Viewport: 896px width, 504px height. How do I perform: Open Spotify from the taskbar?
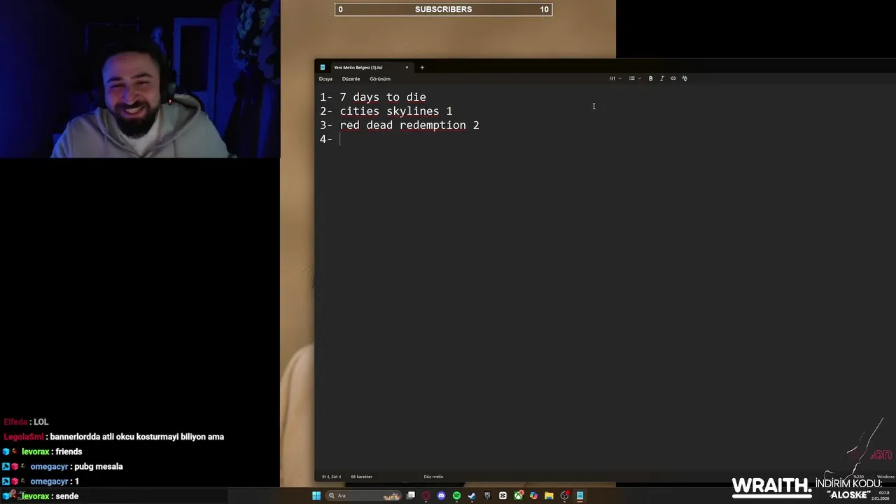pyautogui.click(x=456, y=496)
